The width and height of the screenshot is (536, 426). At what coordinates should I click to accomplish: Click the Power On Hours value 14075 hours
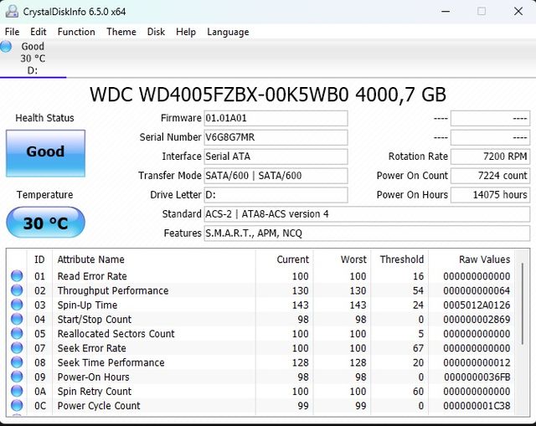(490, 195)
